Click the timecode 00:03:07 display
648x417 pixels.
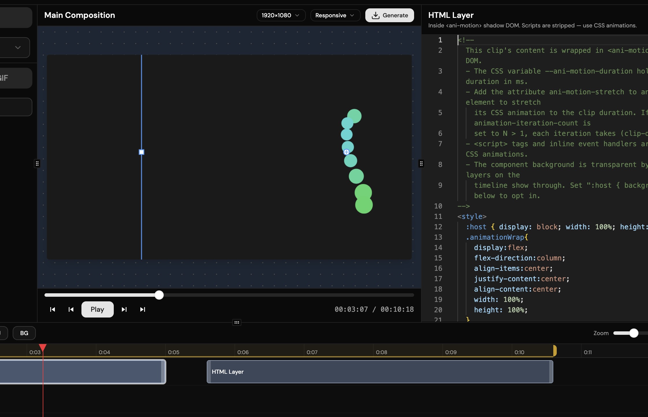pos(351,309)
